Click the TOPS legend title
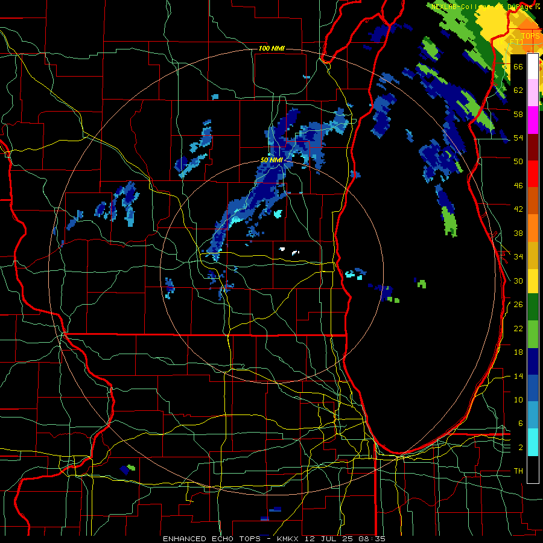Screen dimensions: 543x543 click(x=530, y=36)
